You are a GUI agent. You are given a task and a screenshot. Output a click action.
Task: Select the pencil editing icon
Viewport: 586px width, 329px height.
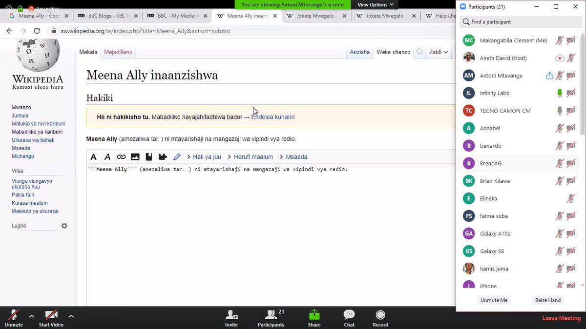click(x=177, y=156)
